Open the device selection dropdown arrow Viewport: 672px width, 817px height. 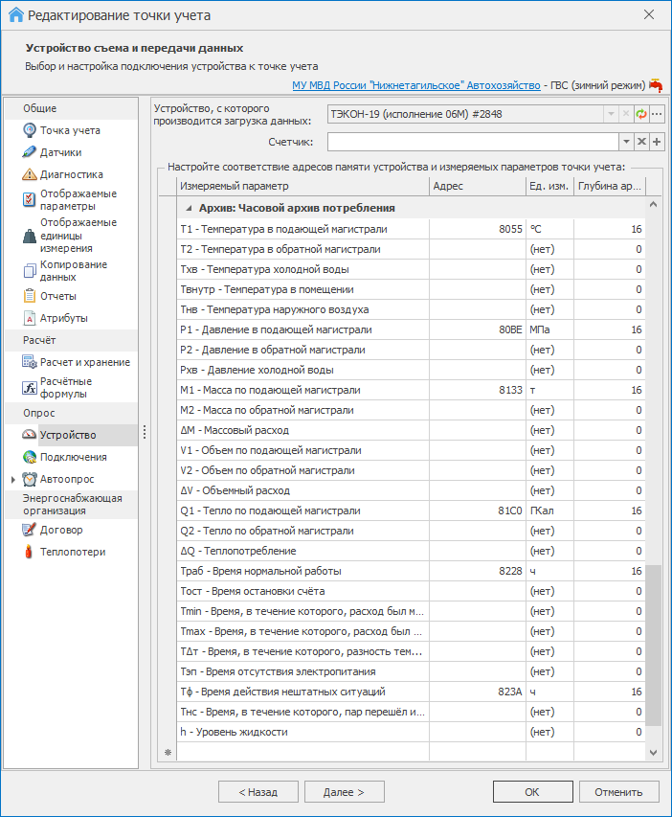click(611, 114)
